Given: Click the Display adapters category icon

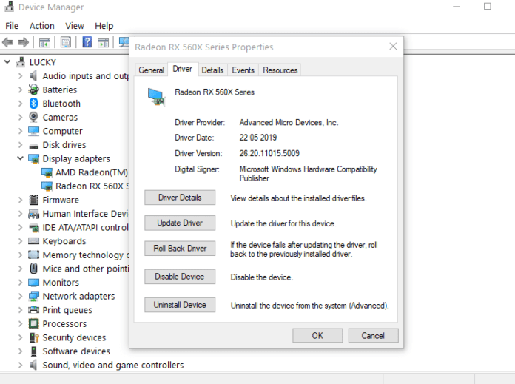Looking at the screenshot, I should [x=33, y=158].
